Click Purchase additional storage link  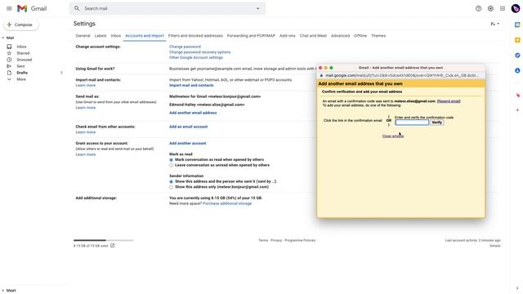227,203
